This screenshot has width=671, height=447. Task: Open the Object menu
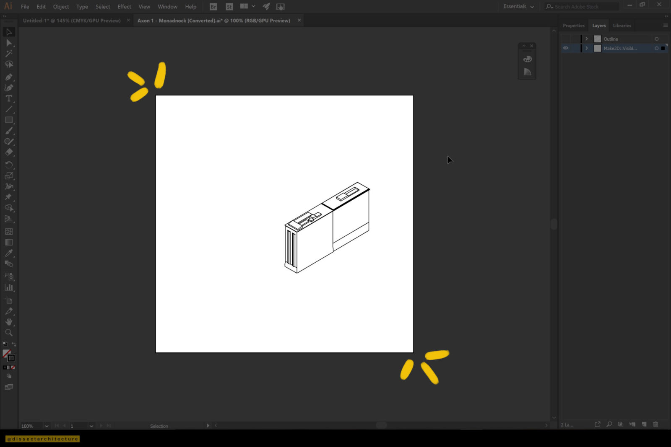(x=61, y=7)
